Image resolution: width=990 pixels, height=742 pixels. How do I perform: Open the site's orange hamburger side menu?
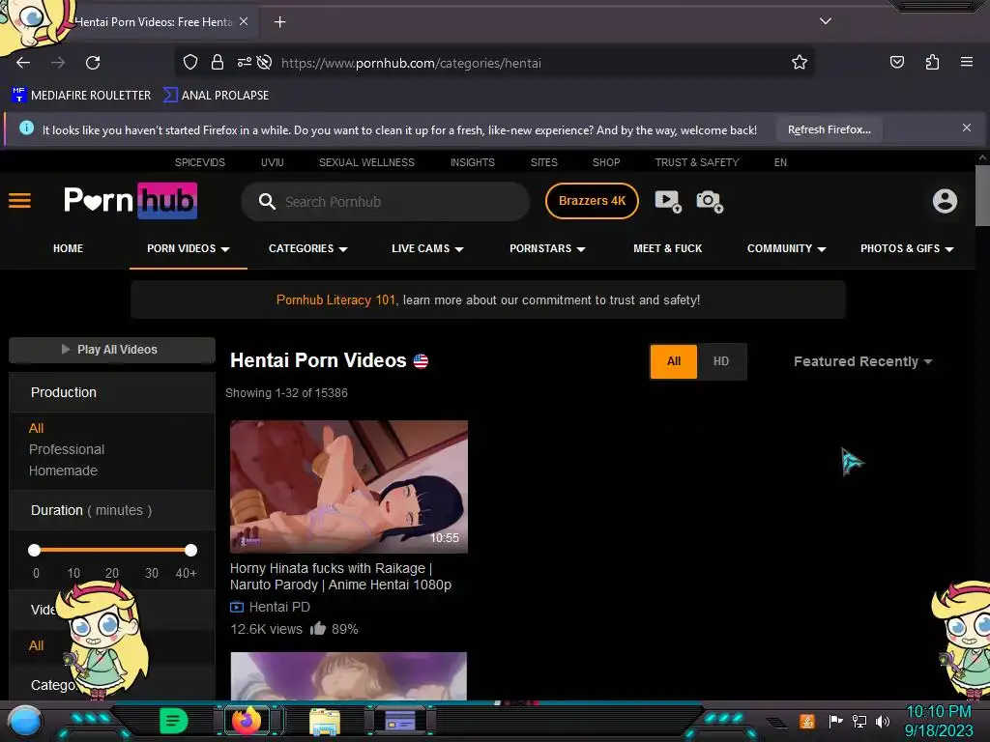pyautogui.click(x=19, y=201)
